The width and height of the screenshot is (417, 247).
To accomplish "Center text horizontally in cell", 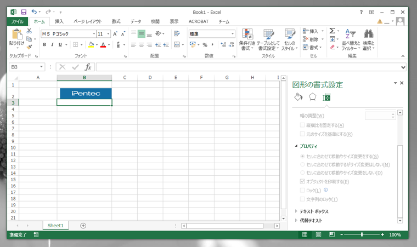I will [142, 44].
